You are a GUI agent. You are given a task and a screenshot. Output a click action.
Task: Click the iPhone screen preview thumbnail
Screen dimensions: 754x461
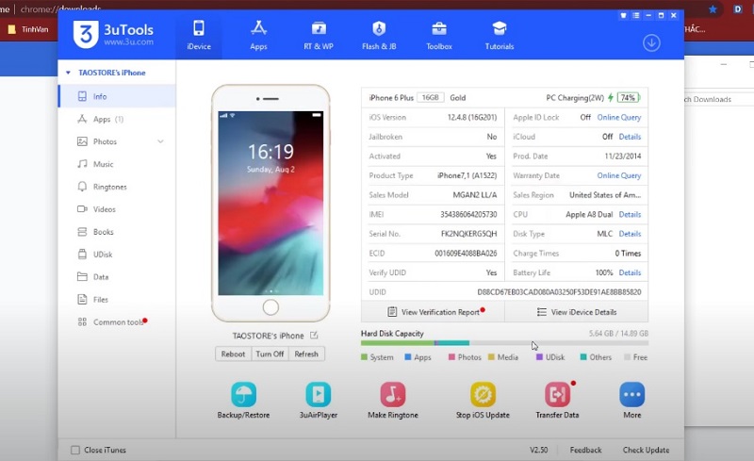pyautogui.click(x=270, y=203)
